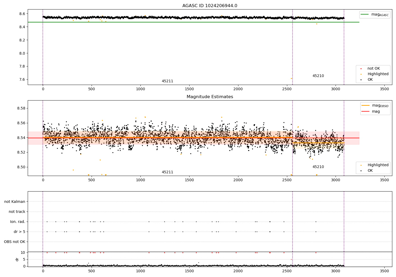
Task: Click y-tick '7.6' in top plot
Action: [22, 80]
